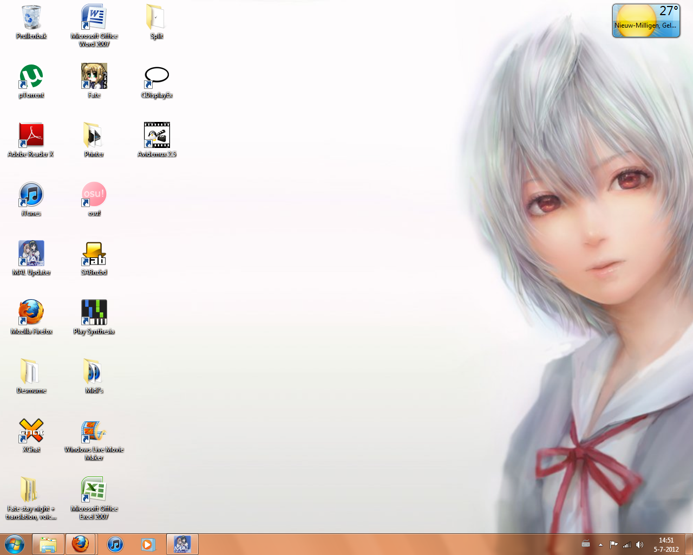Open the Prullenbak recycle bin icon
Image resolution: width=693 pixels, height=555 pixels.
[31, 23]
